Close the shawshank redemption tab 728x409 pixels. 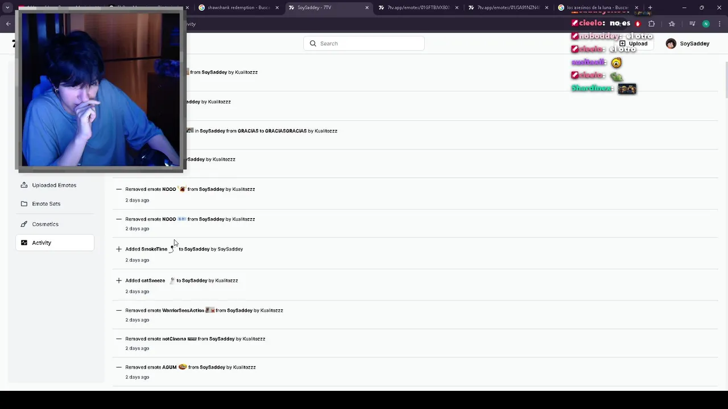[277, 8]
